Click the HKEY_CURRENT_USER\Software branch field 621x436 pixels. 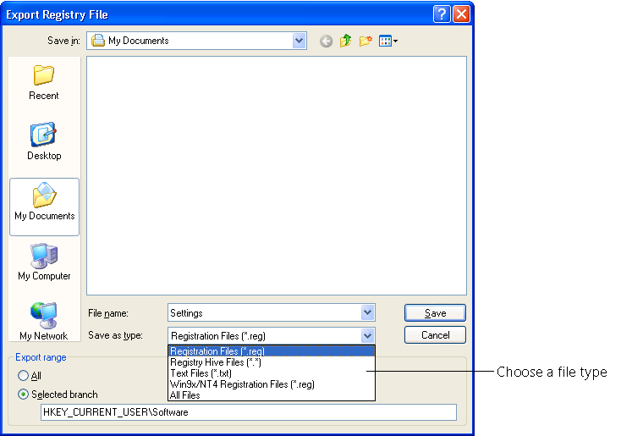pyautogui.click(x=249, y=412)
